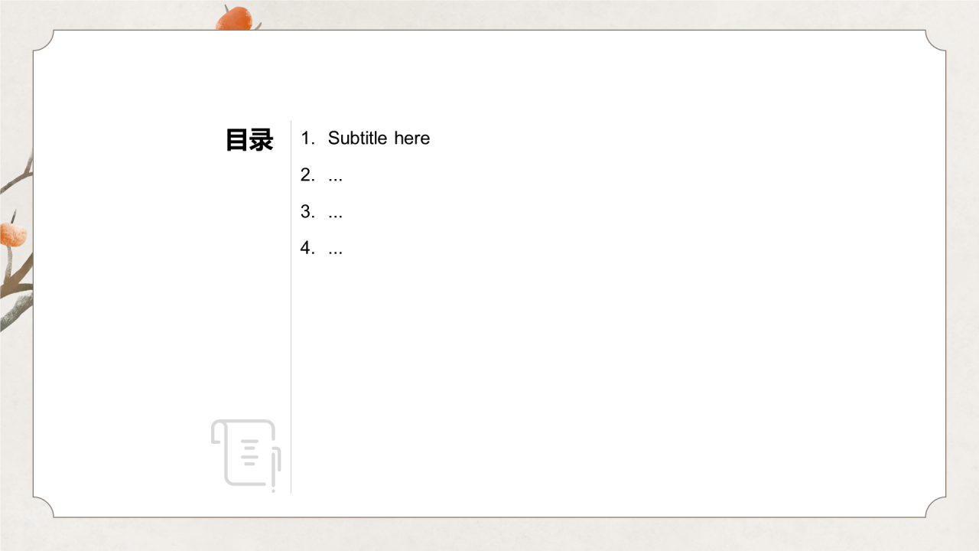Click the list number "3."
979x551 pixels.
coord(307,212)
